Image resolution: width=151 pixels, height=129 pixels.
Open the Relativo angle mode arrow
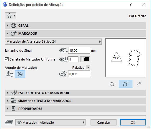coord(88,68)
